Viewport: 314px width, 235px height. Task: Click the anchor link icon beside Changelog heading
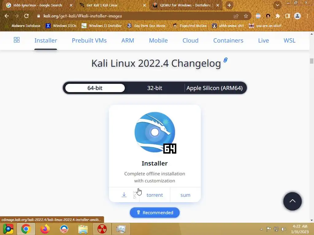click(225, 60)
